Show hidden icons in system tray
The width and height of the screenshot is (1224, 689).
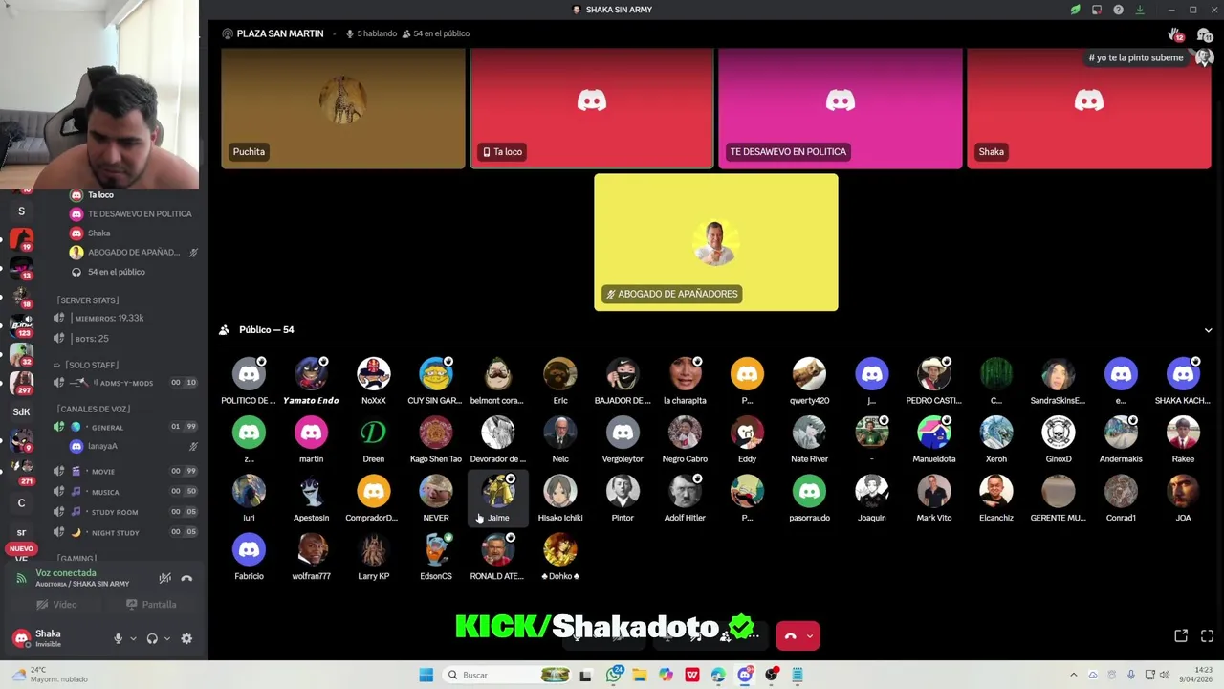[1073, 675]
